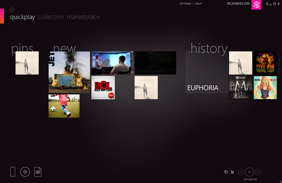The height and width of the screenshot is (183, 282).
Task: Open the quickplay section
Action: pyautogui.click(x=22, y=17)
